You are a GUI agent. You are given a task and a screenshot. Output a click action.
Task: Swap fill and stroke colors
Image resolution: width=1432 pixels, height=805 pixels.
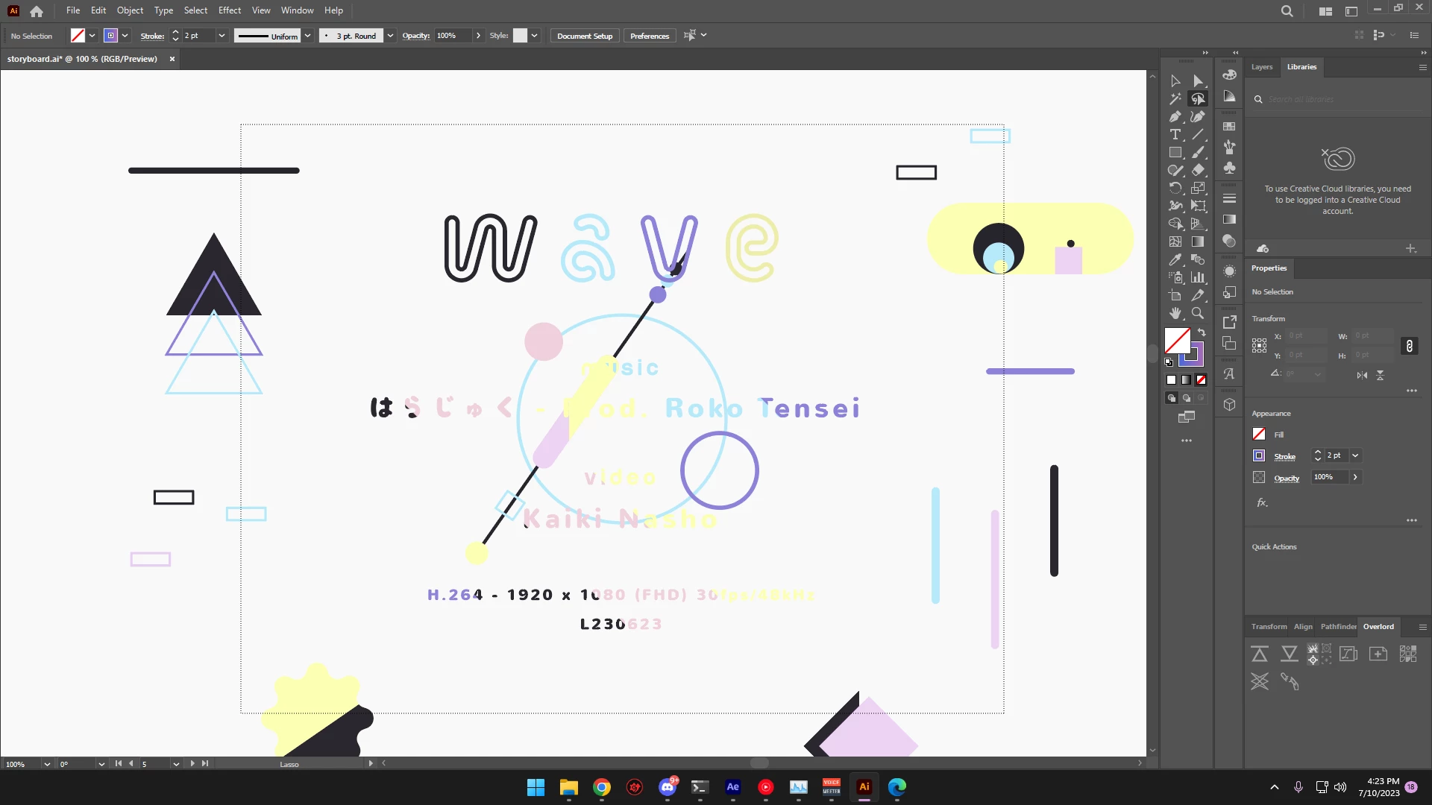point(1202,332)
